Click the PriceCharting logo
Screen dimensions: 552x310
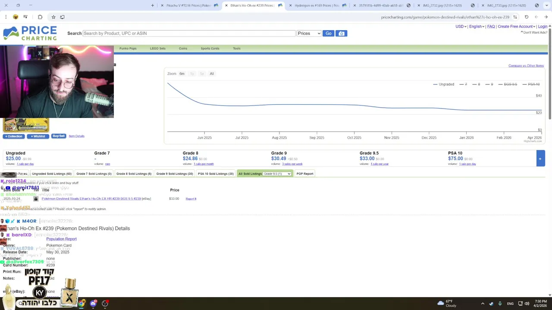click(x=30, y=33)
